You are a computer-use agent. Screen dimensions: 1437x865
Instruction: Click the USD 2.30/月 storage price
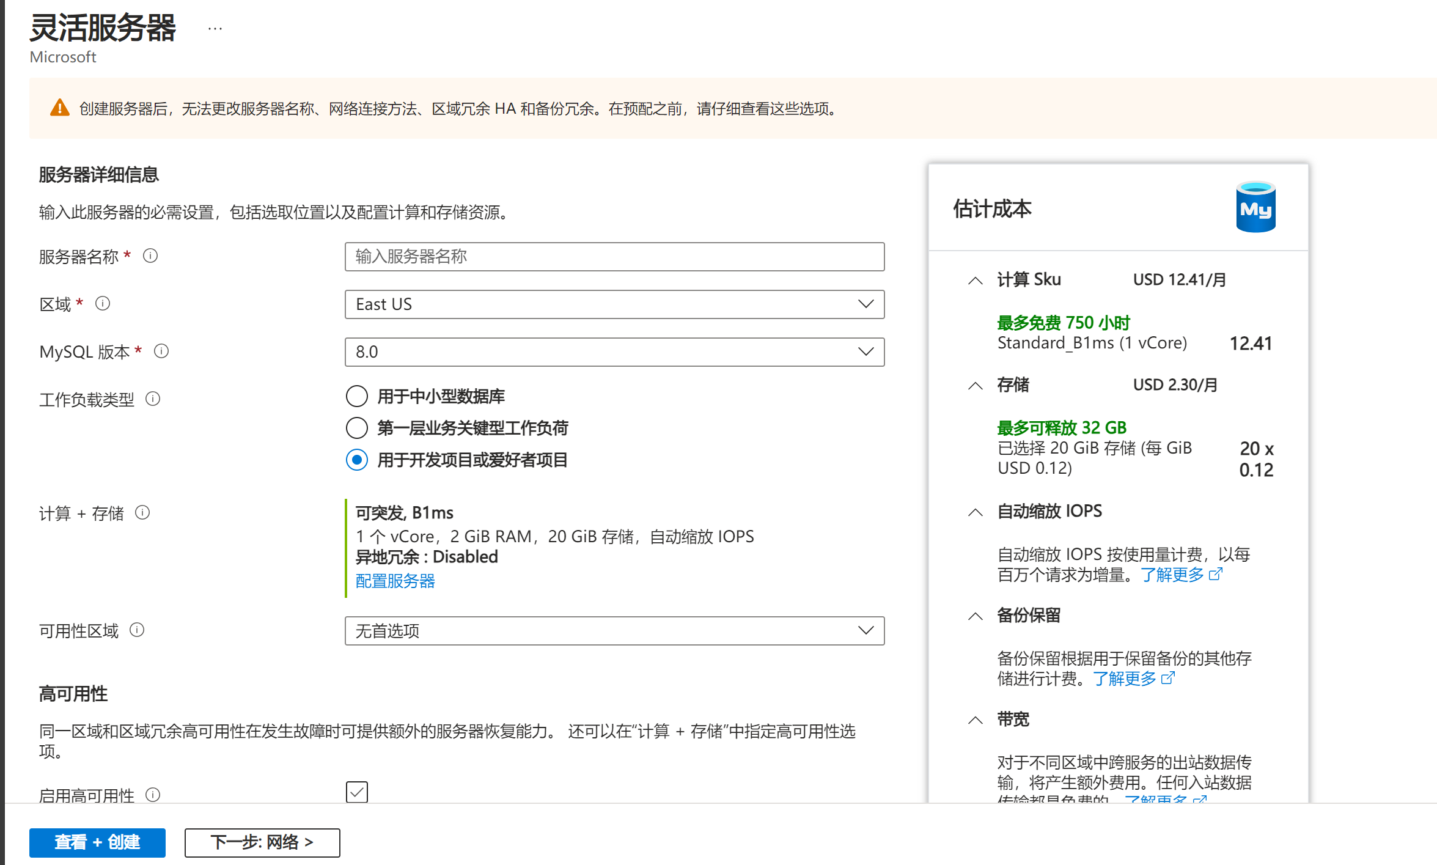pos(1175,385)
